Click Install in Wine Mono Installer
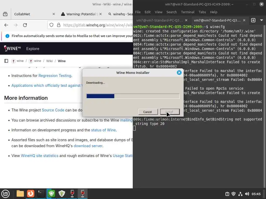Screen dimensions: 266x199 [170, 112]
